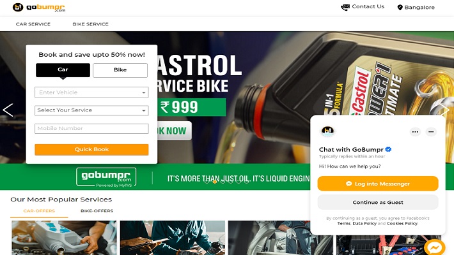This screenshot has height=255, width=454.
Task: Focus the Mobile Number input field
Action: tap(91, 129)
